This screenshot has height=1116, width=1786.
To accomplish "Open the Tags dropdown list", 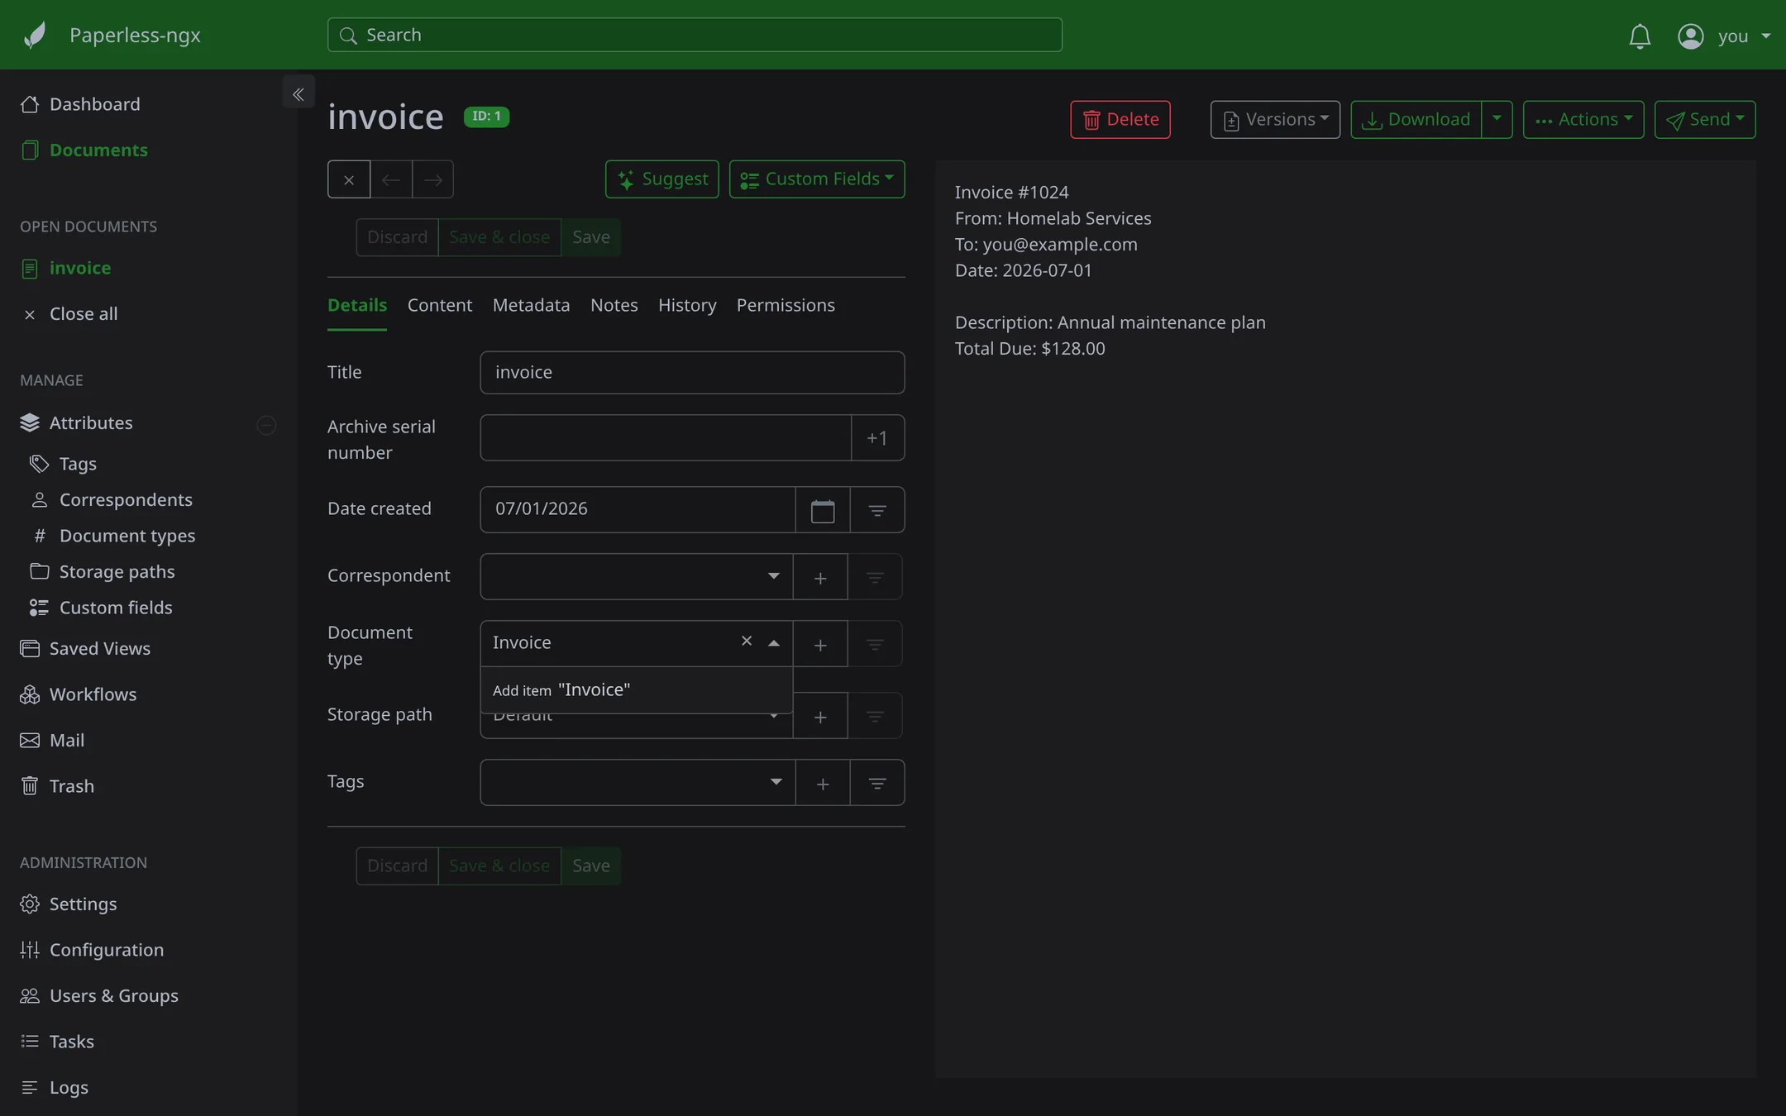I will coord(776,782).
